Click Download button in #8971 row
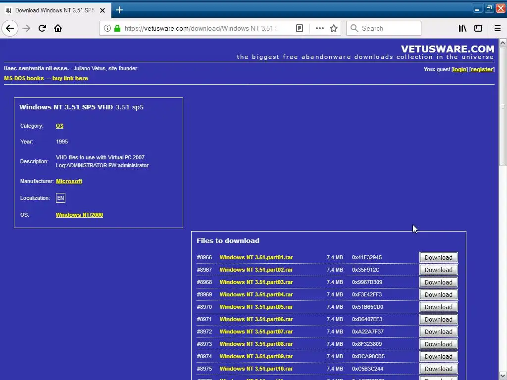This screenshot has height=380, width=507. coord(439,319)
